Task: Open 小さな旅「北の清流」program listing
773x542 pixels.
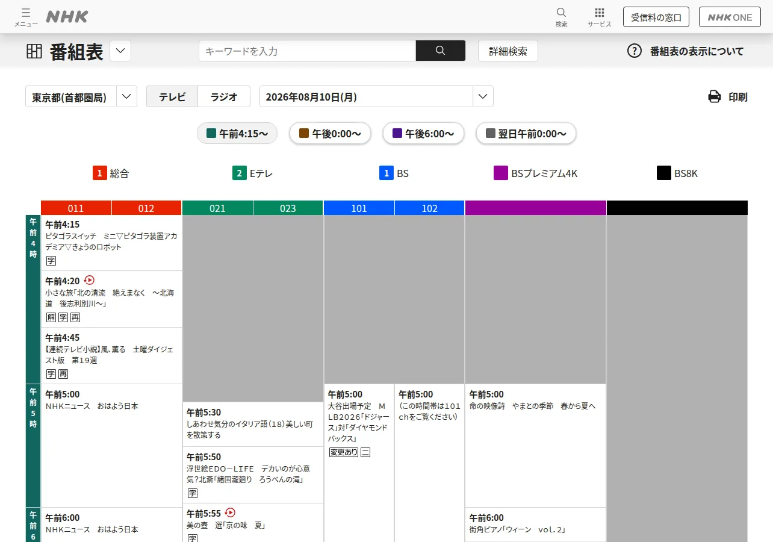Action: coord(111,299)
